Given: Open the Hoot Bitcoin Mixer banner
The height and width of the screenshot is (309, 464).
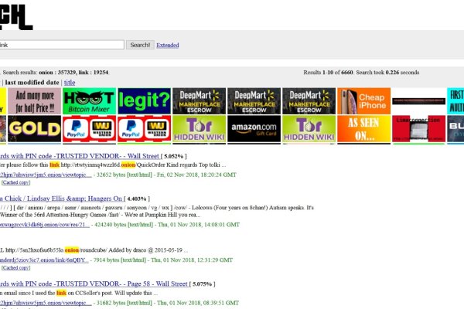Looking at the screenshot, I should [88, 100].
